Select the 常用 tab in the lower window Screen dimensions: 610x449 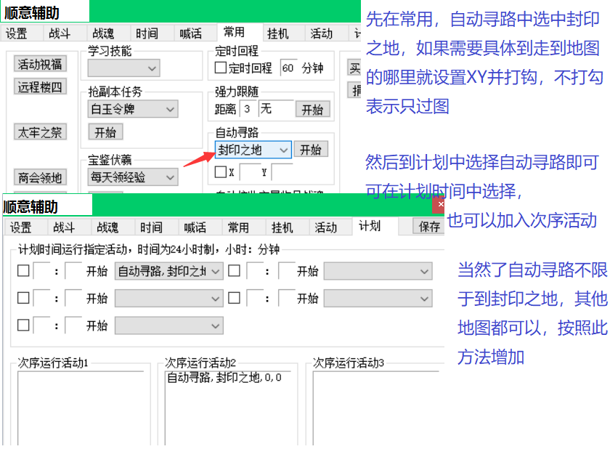click(x=239, y=227)
